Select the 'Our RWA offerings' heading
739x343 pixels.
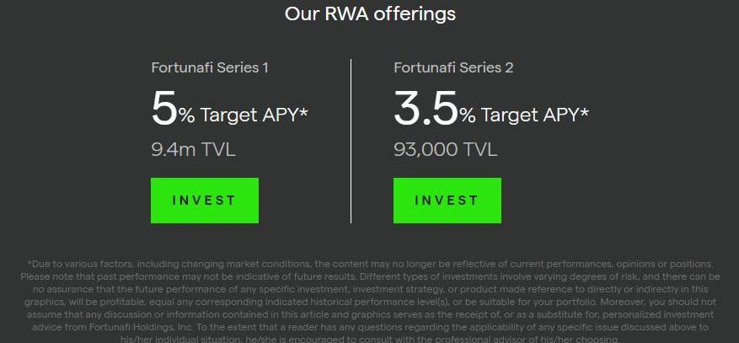370,13
